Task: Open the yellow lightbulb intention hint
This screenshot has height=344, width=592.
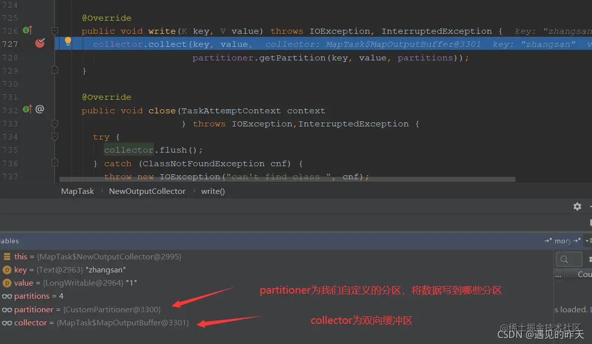Action: (68, 41)
